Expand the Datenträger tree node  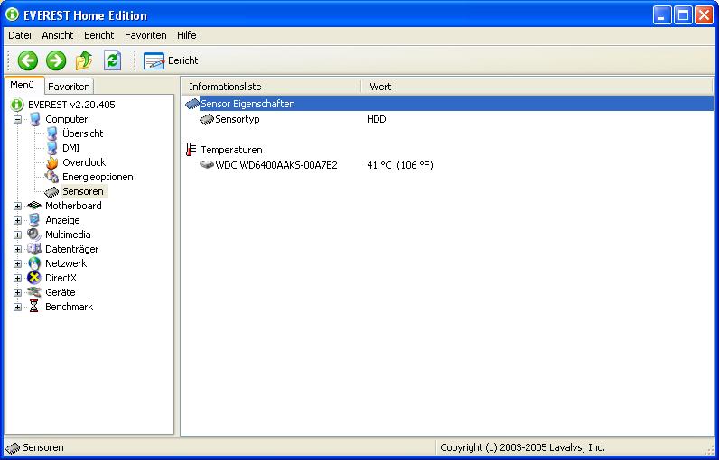(x=17, y=250)
